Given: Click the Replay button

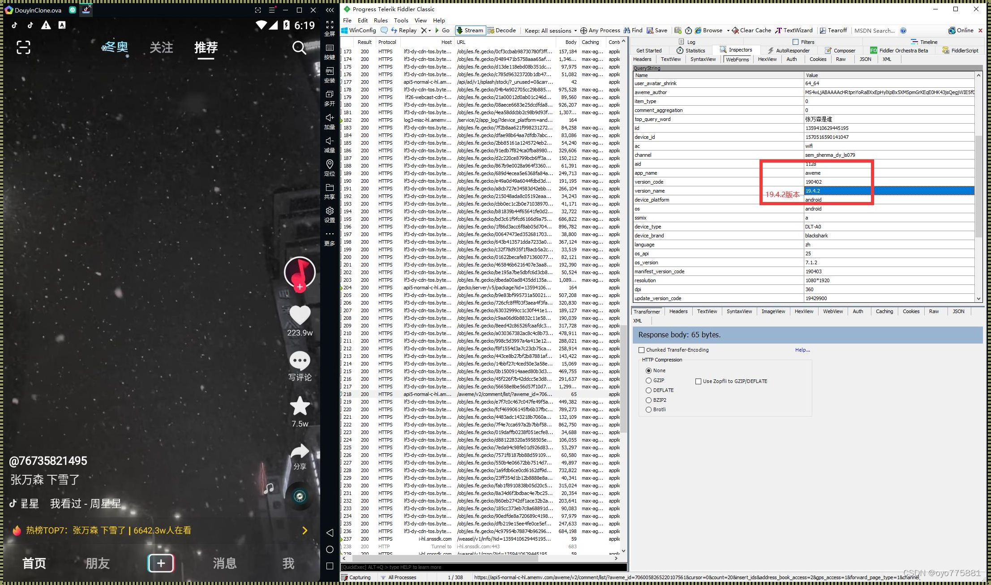Looking at the screenshot, I should pyautogui.click(x=403, y=30).
